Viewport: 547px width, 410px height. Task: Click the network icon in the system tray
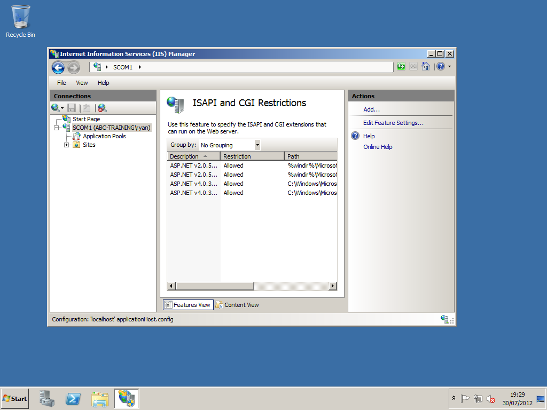[478, 398]
